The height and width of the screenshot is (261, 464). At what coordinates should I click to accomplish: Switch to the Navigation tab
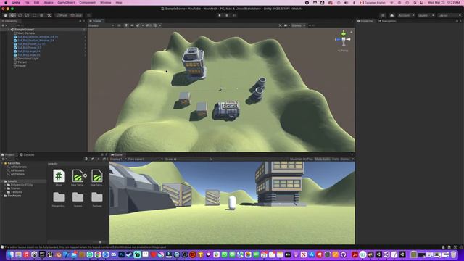(x=387, y=21)
